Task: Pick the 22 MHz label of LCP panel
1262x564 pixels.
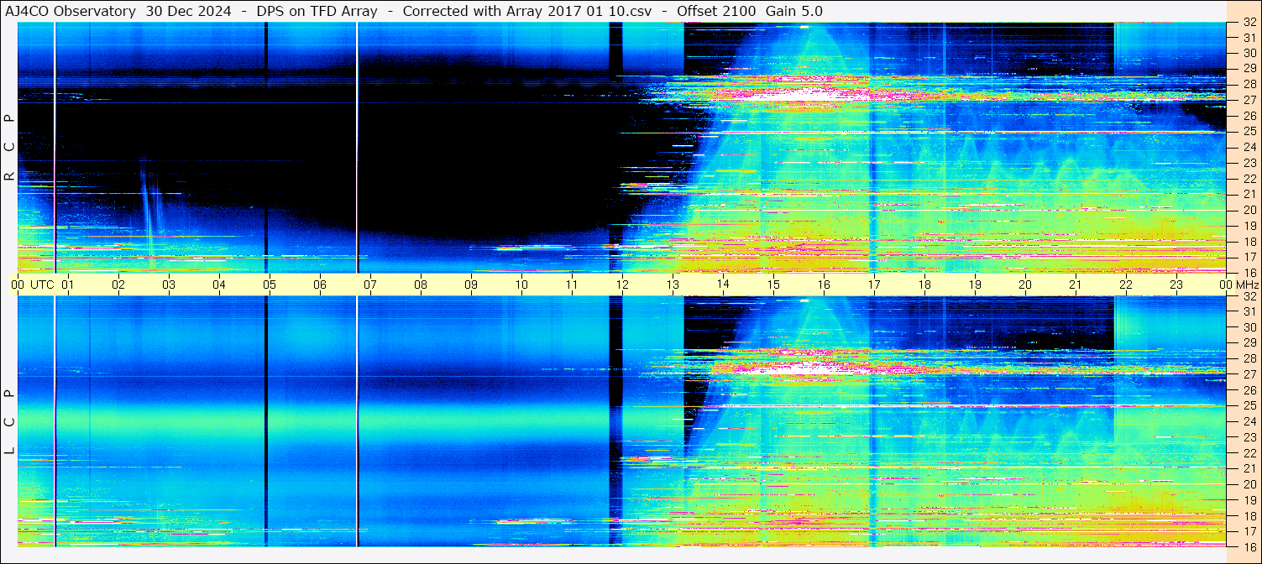Action: tap(1249, 453)
